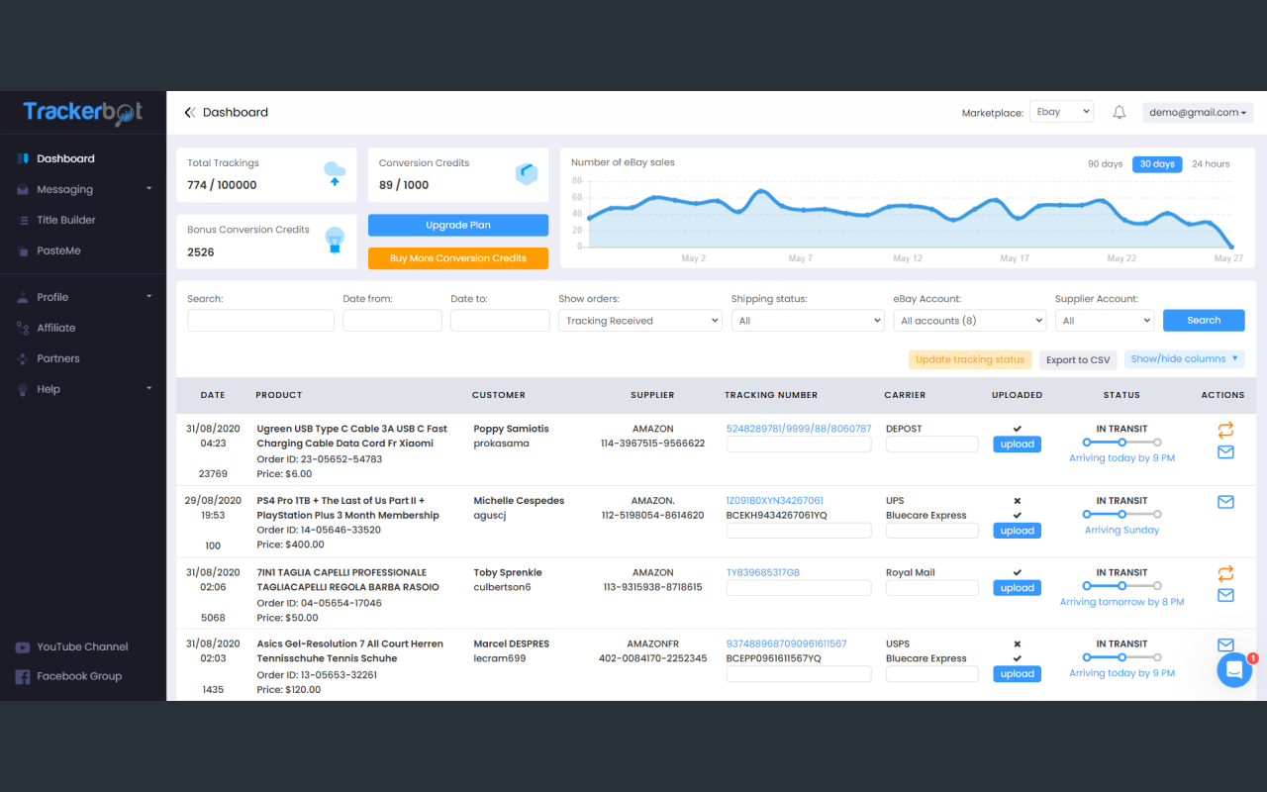Click upload button for Poppy Samiotis order
The width and height of the screenshot is (1267, 792).
point(1017,445)
